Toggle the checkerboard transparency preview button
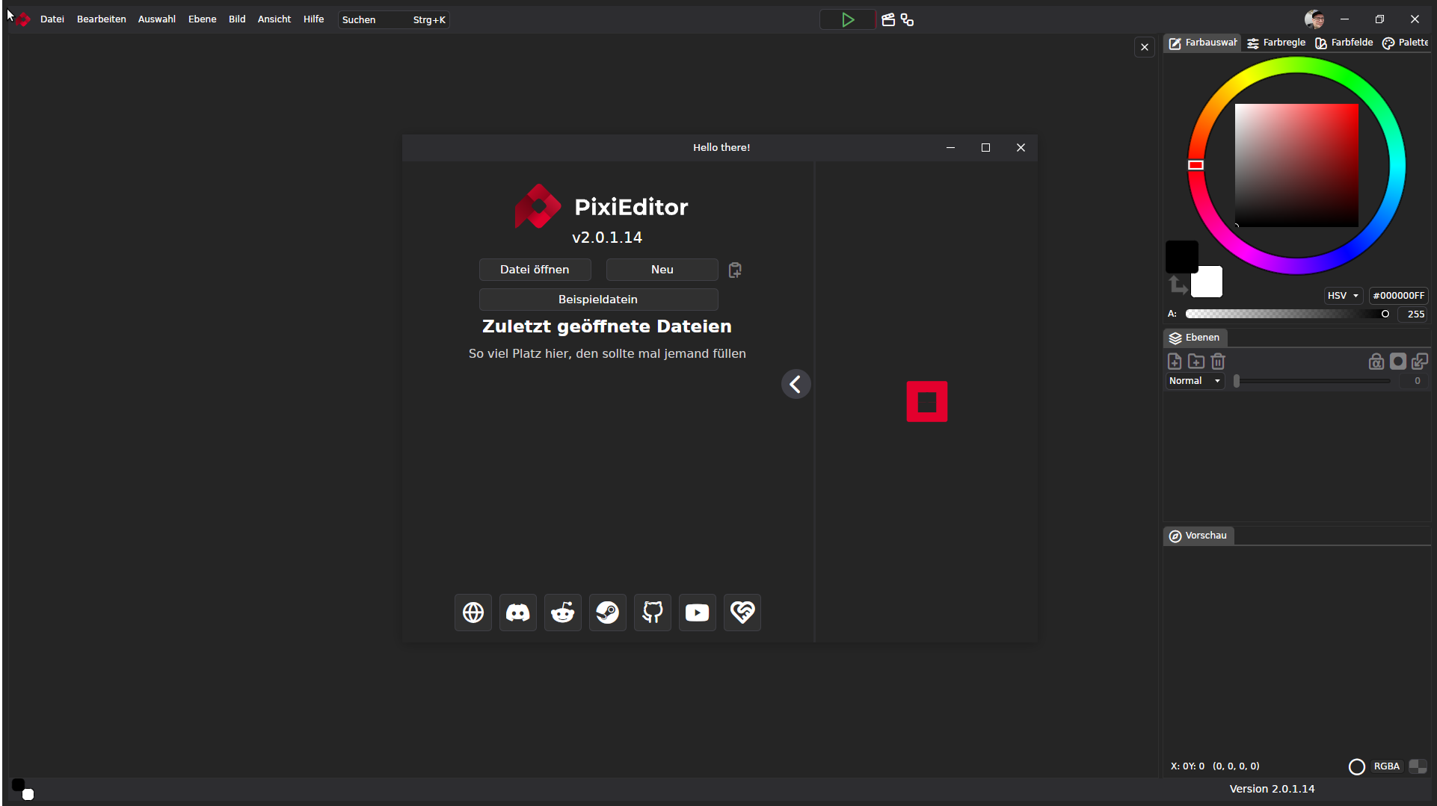 tap(1418, 766)
